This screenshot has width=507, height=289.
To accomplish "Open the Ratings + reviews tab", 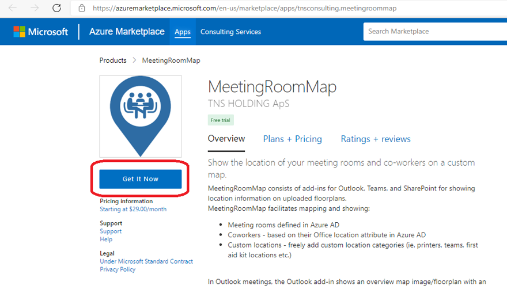I will click(x=376, y=139).
